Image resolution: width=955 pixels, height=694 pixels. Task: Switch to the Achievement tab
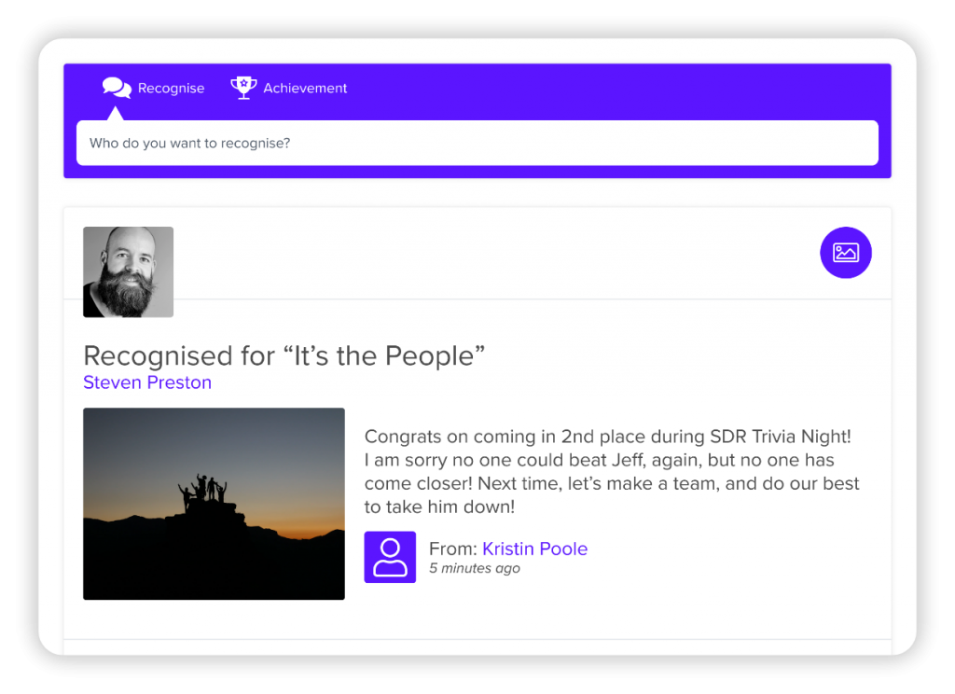289,88
